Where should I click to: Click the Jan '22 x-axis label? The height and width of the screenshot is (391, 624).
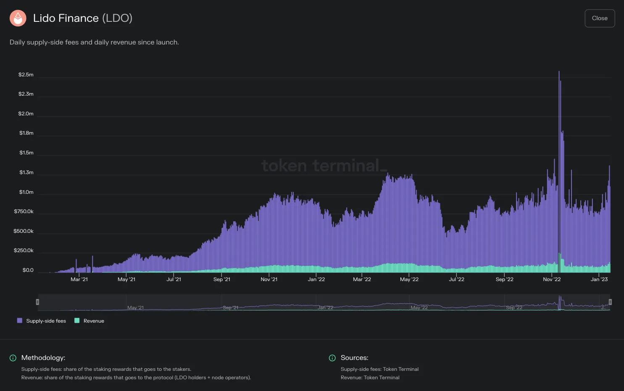pos(316,279)
